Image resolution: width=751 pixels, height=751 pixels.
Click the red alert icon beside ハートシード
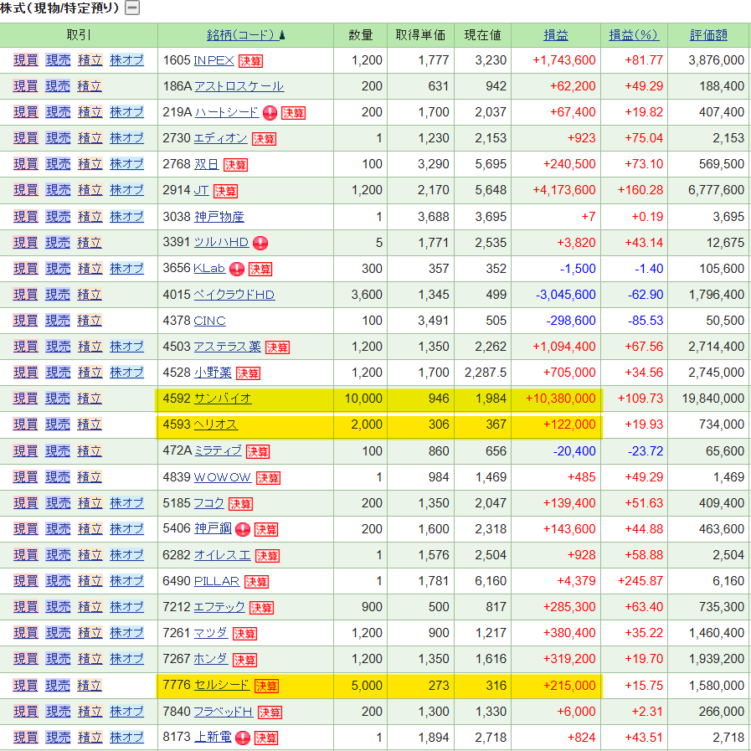pyautogui.click(x=270, y=113)
